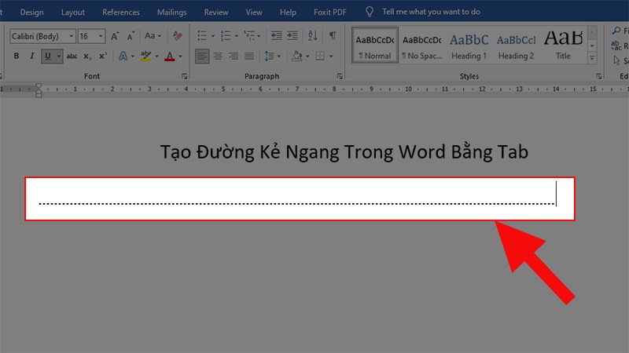Toggle Bold formatting
This screenshot has width=629, height=353.
pos(16,56)
